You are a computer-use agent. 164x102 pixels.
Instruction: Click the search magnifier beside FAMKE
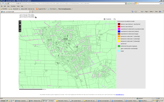115,19
